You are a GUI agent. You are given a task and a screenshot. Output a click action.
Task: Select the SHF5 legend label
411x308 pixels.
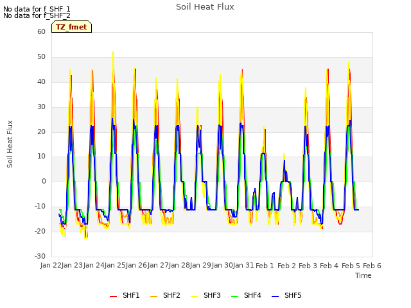point(293,295)
